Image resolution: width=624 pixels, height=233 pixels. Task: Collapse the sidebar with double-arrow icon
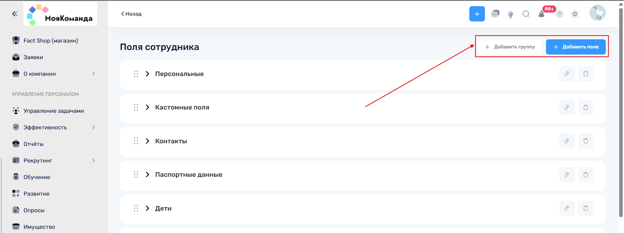coord(15,14)
